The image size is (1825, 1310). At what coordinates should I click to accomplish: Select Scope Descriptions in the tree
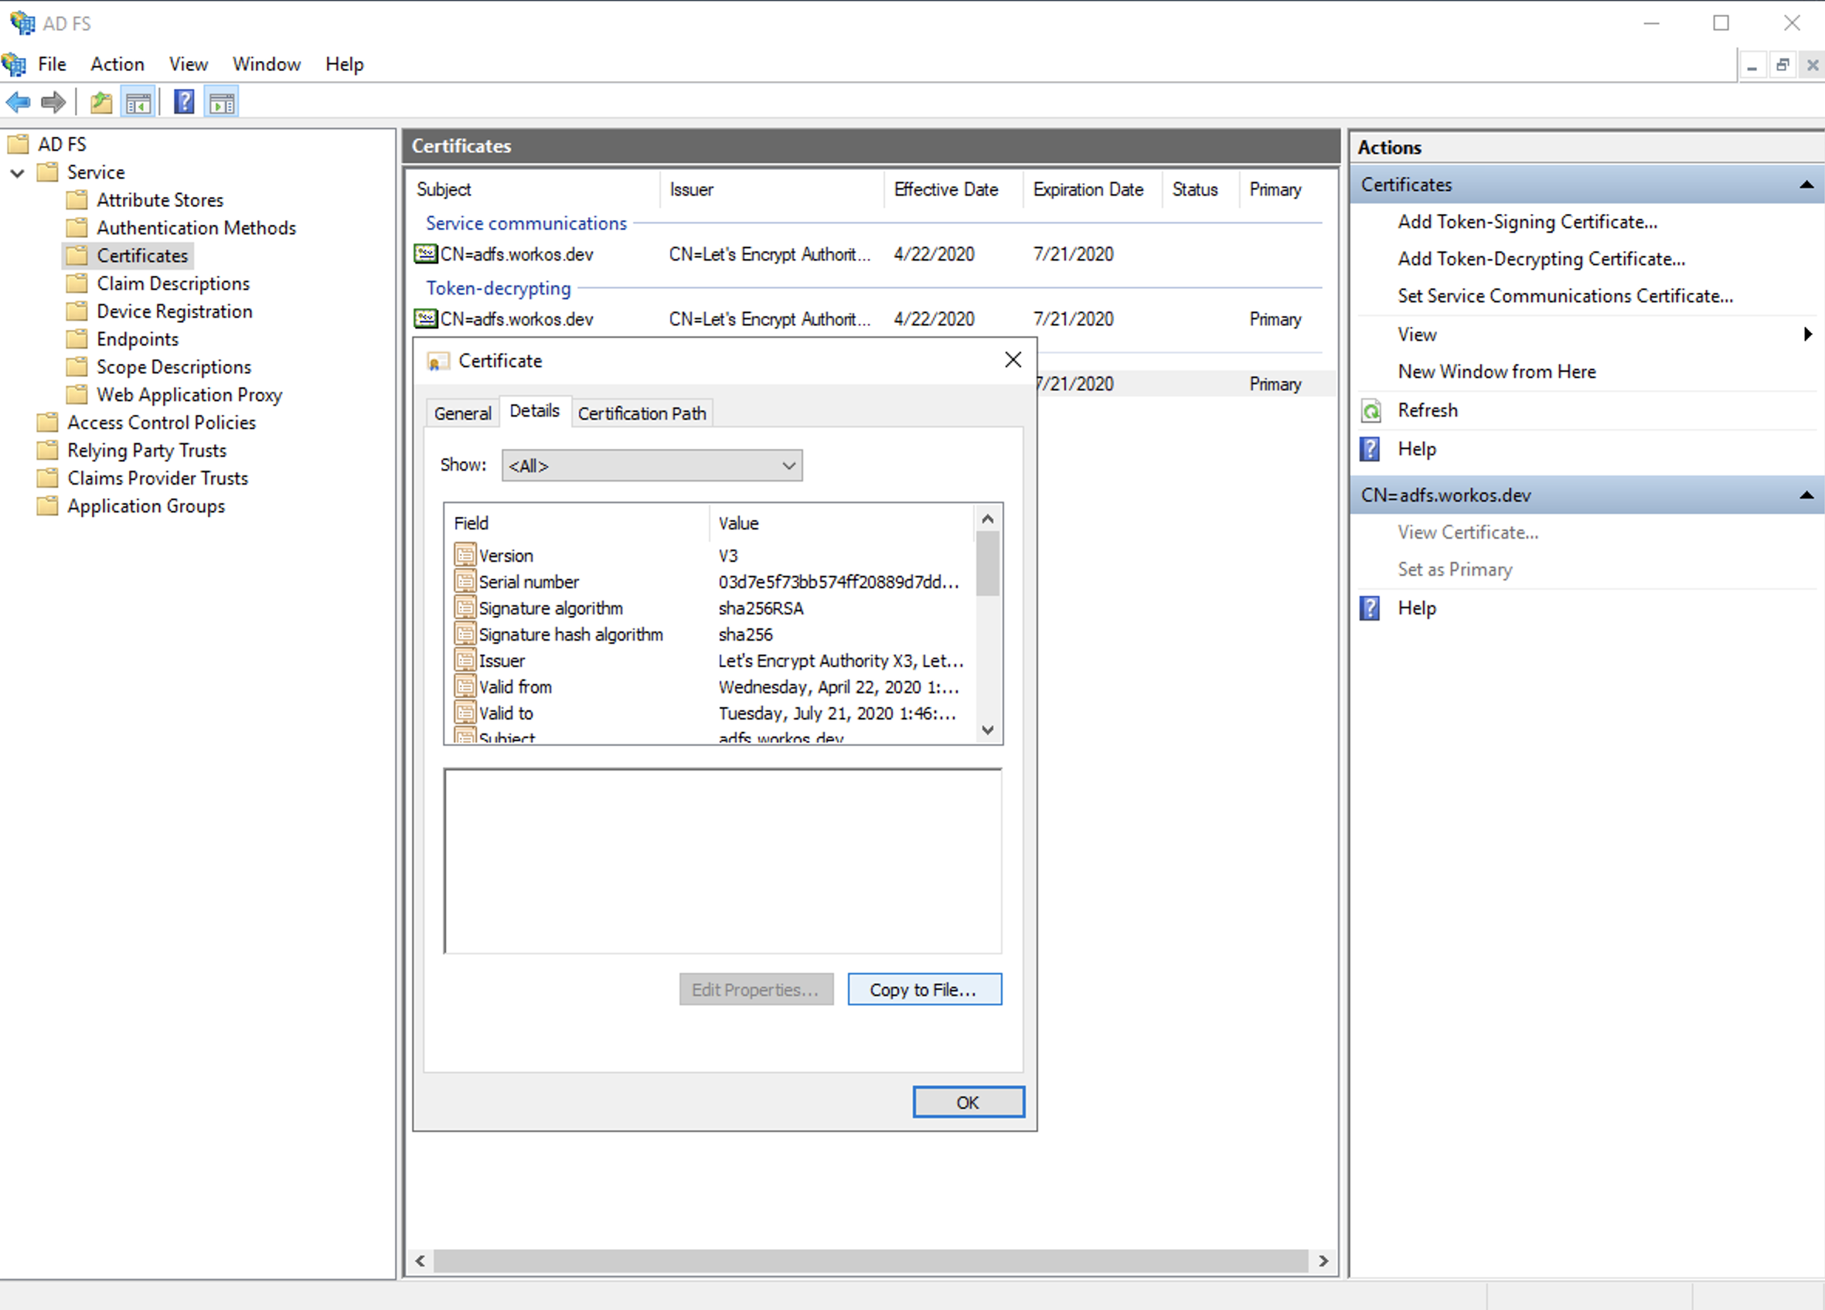tap(174, 367)
